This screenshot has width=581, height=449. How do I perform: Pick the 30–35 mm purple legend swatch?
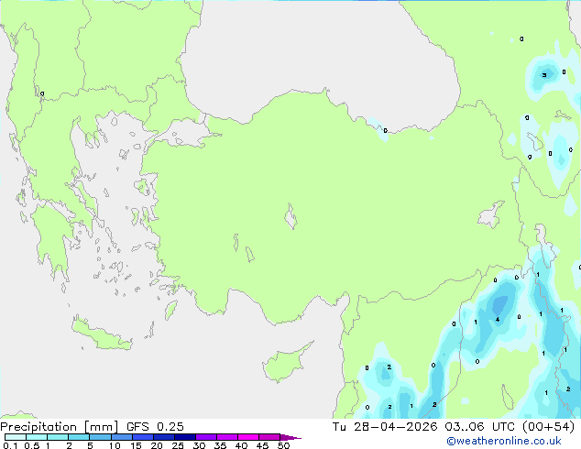pyautogui.click(x=206, y=437)
